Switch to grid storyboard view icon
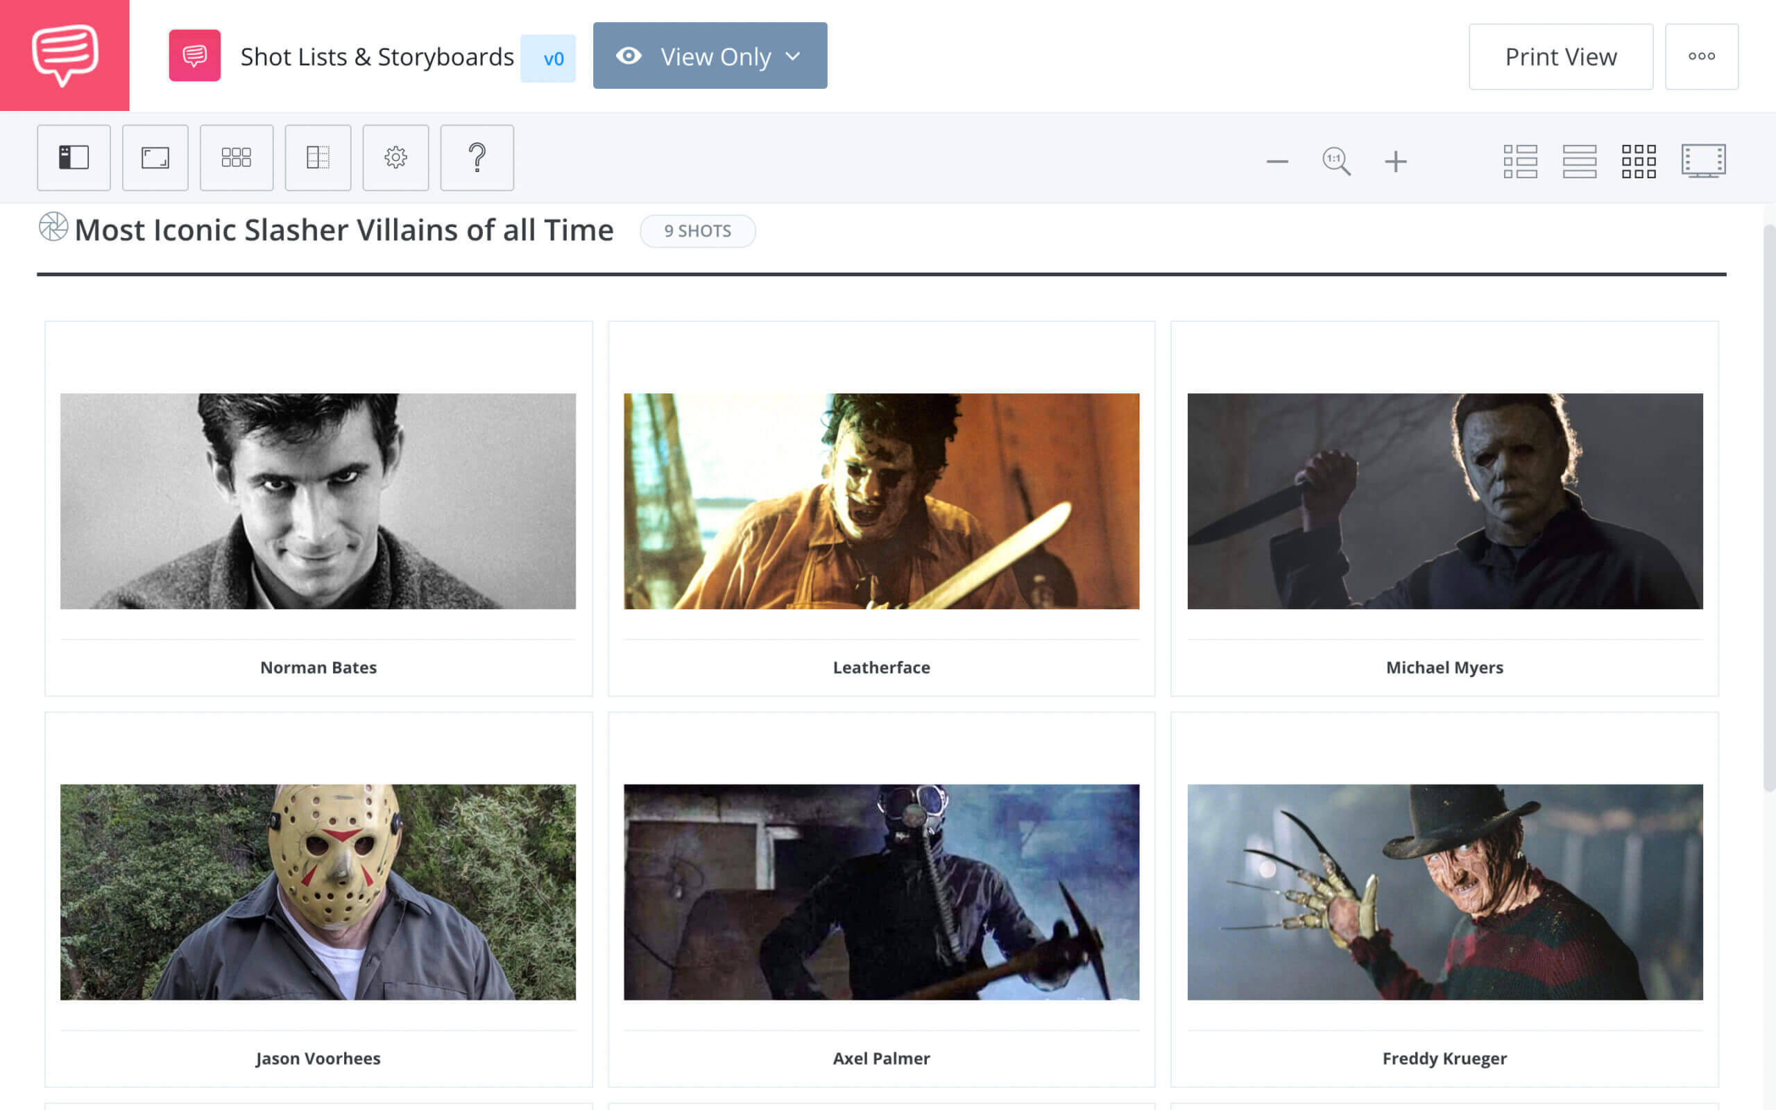This screenshot has width=1776, height=1110. coord(1639,161)
